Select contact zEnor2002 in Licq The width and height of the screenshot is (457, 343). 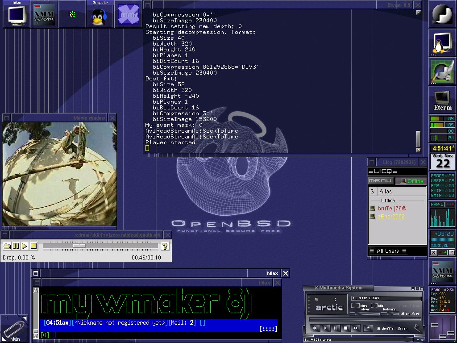click(391, 217)
